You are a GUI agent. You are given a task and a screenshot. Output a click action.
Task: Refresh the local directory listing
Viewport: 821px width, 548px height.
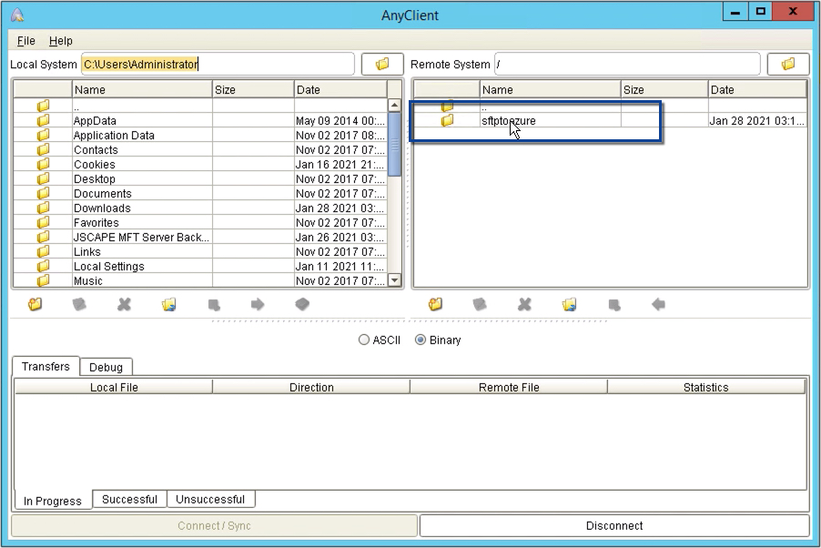click(168, 305)
